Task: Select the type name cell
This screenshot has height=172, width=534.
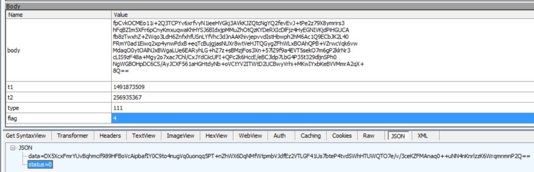Action: click(58, 108)
